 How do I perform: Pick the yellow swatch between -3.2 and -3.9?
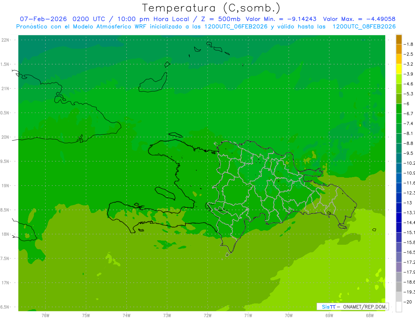(x=399, y=69)
